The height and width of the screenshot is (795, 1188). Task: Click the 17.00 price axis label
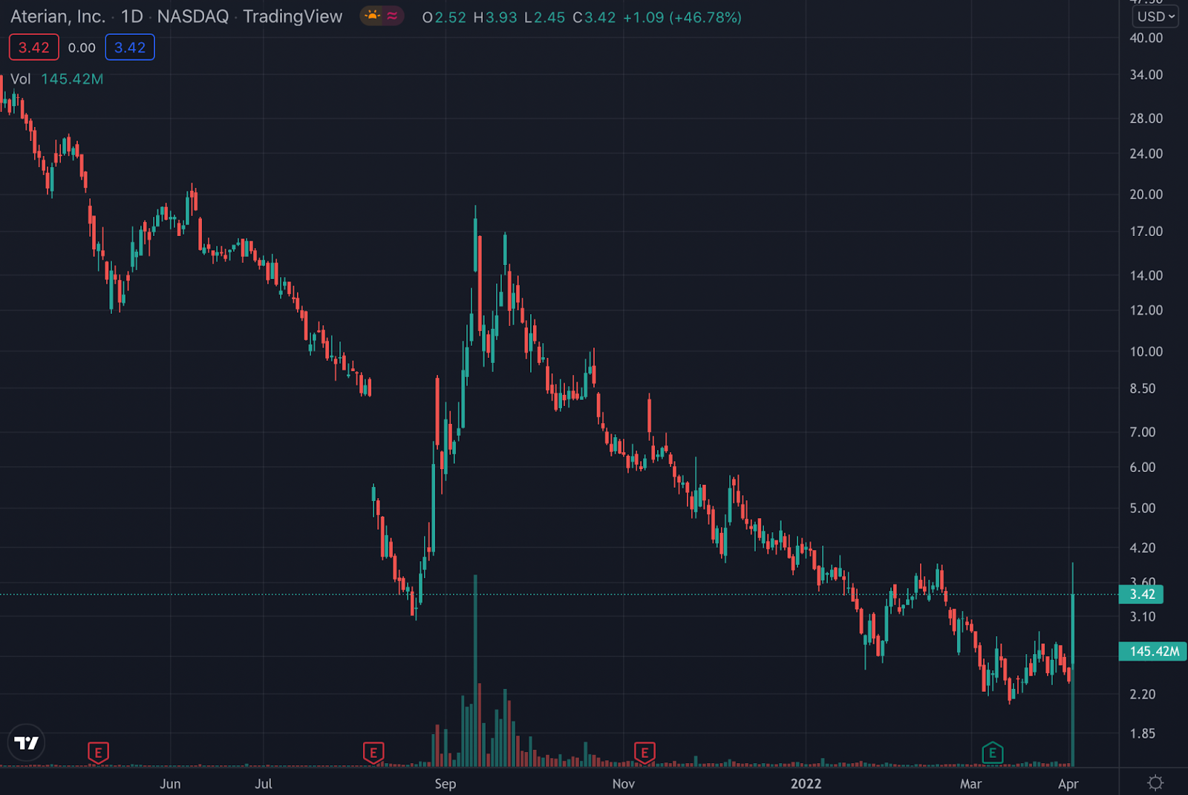pos(1146,231)
